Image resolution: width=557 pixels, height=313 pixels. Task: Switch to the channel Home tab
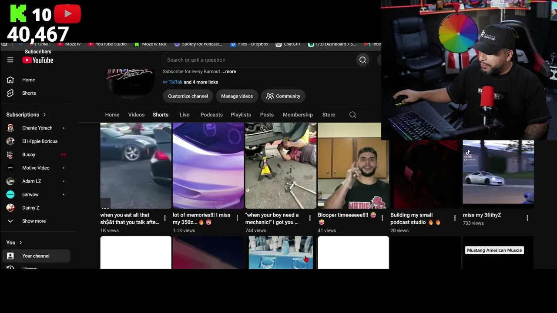(112, 115)
